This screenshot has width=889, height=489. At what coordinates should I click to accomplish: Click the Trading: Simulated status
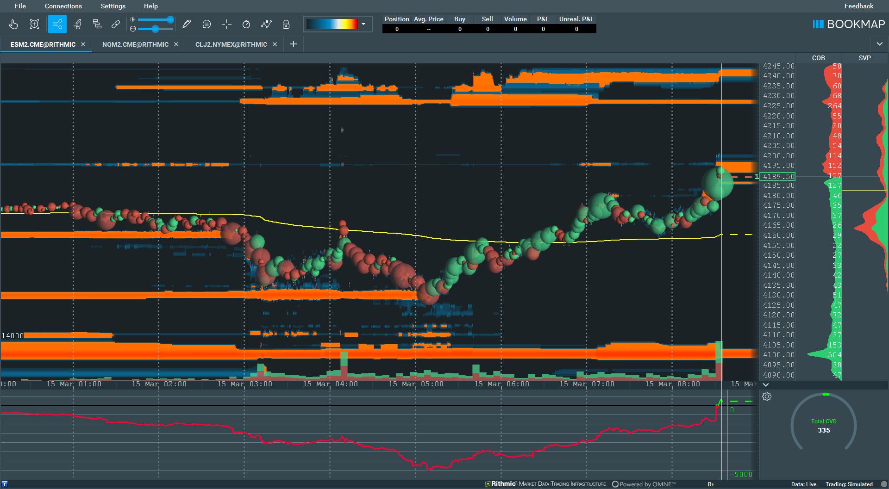click(849, 484)
